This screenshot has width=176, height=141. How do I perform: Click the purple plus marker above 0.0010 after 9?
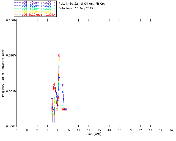pos(62,85)
